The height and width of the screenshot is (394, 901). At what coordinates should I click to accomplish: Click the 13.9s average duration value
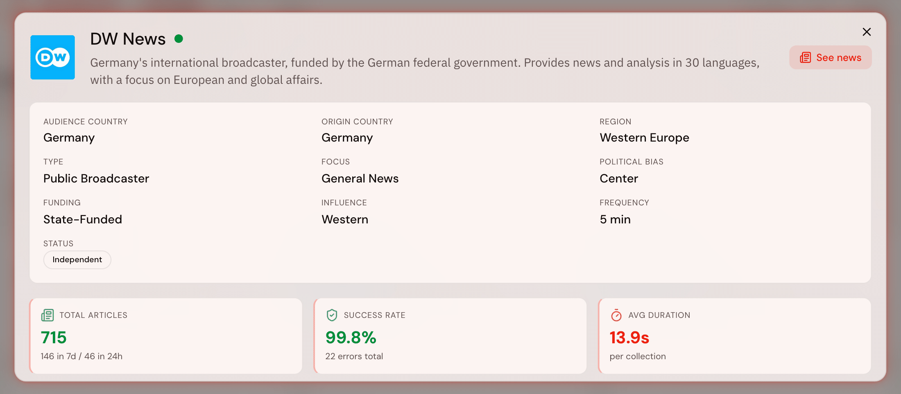629,338
